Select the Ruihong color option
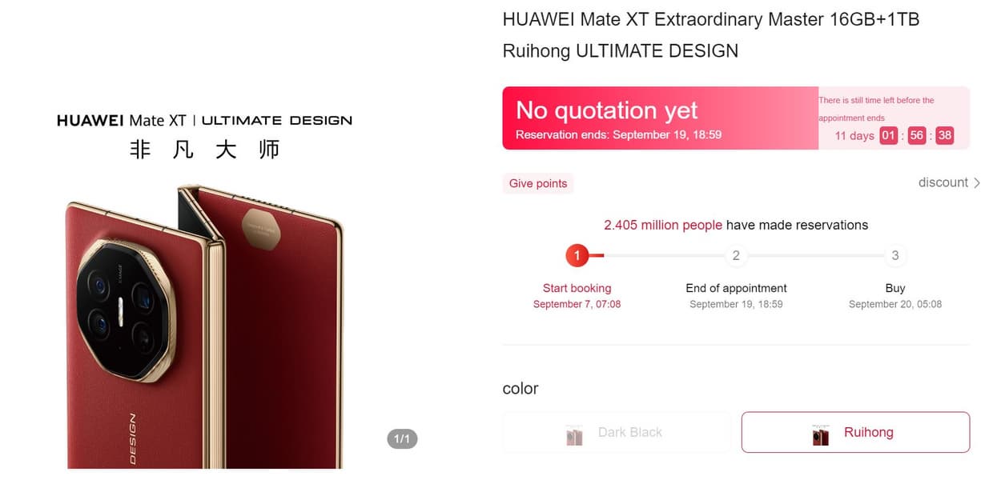 coord(855,433)
